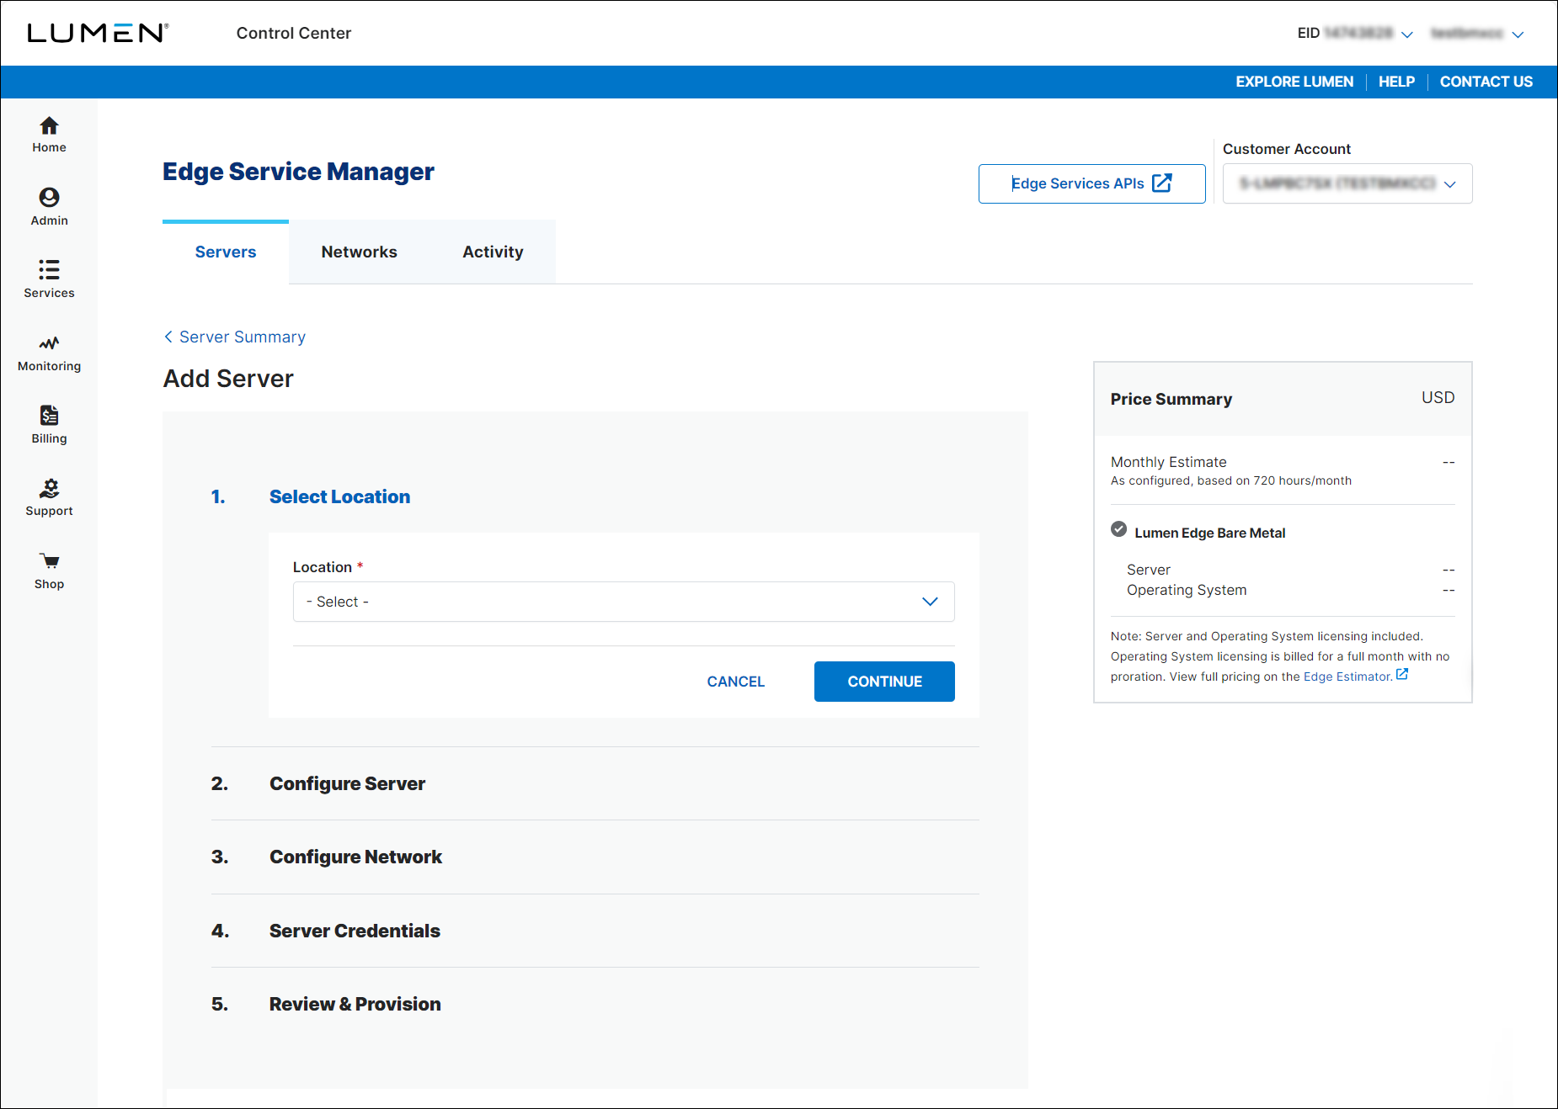The image size is (1558, 1109).
Task: Expand step 4 Server Credentials
Action: (355, 931)
